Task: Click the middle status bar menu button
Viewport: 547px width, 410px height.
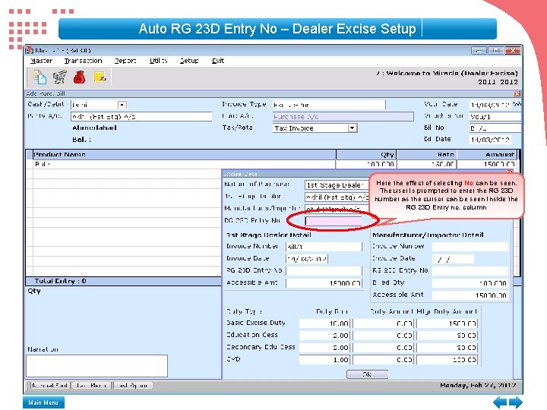Action: tap(92, 385)
